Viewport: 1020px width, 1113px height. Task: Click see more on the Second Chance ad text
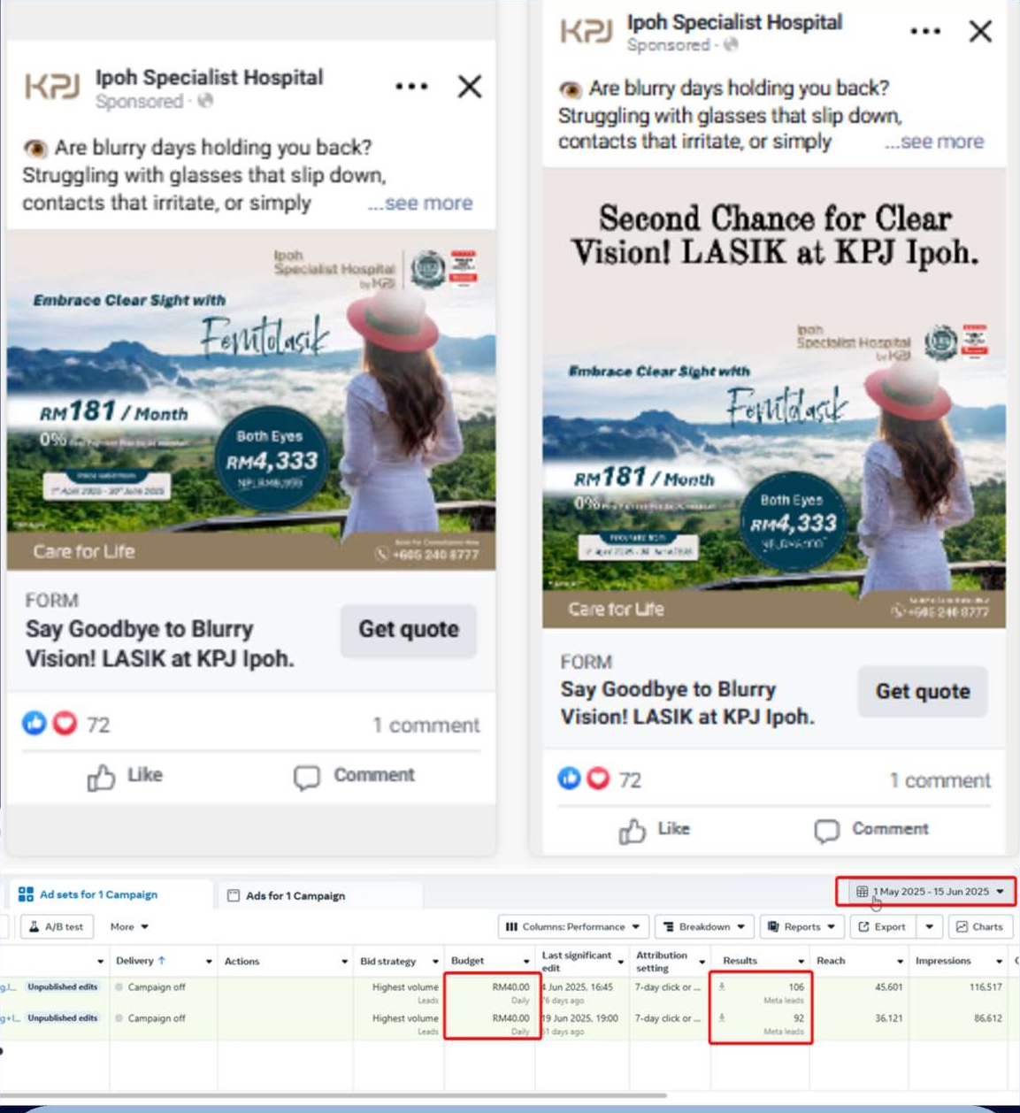(935, 142)
